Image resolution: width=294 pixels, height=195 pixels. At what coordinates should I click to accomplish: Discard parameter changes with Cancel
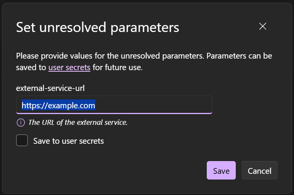pyautogui.click(x=259, y=171)
